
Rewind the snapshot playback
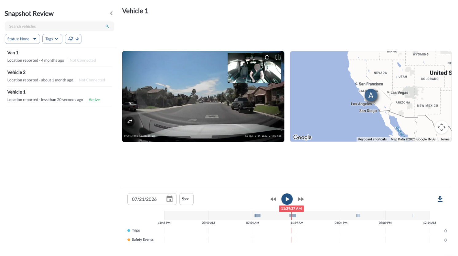point(273,199)
